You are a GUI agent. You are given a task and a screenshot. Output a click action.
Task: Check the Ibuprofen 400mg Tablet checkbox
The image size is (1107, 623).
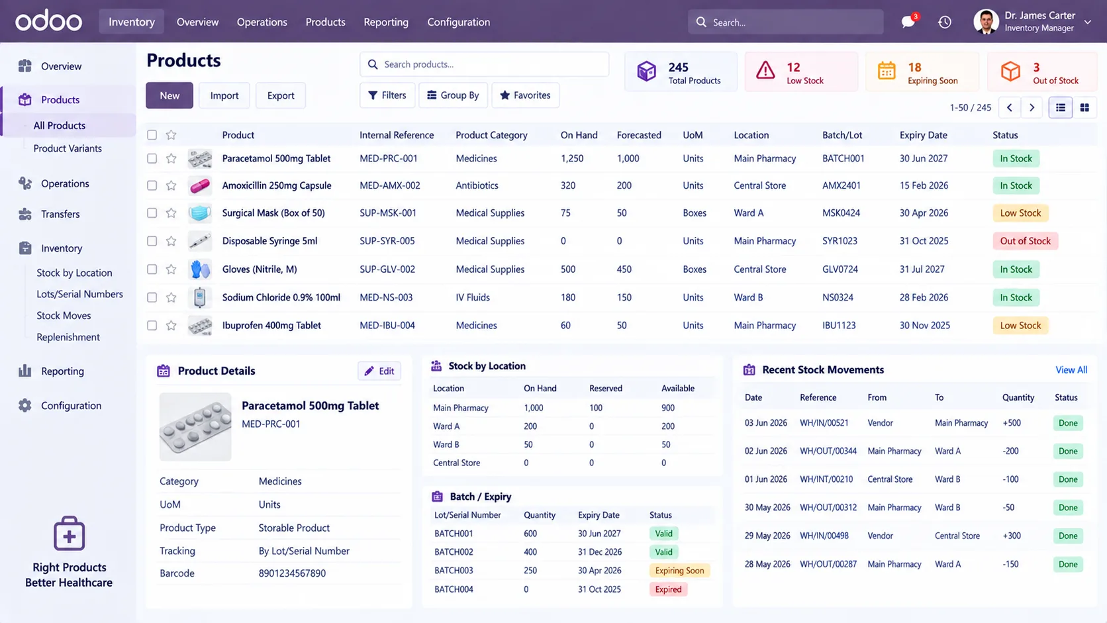(x=152, y=325)
